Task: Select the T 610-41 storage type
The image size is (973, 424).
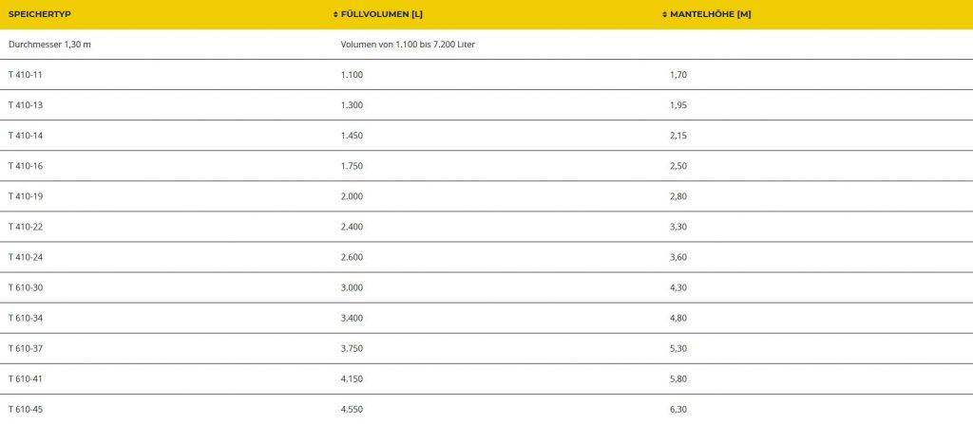Action: 26,378
